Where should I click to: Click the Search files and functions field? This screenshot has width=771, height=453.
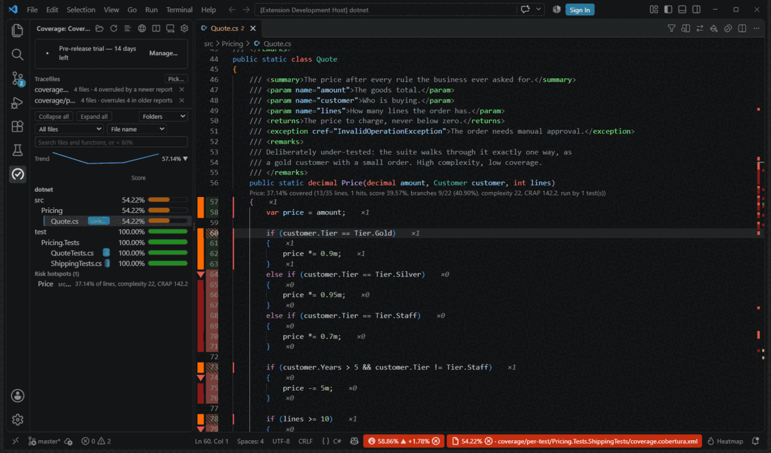pyautogui.click(x=112, y=142)
